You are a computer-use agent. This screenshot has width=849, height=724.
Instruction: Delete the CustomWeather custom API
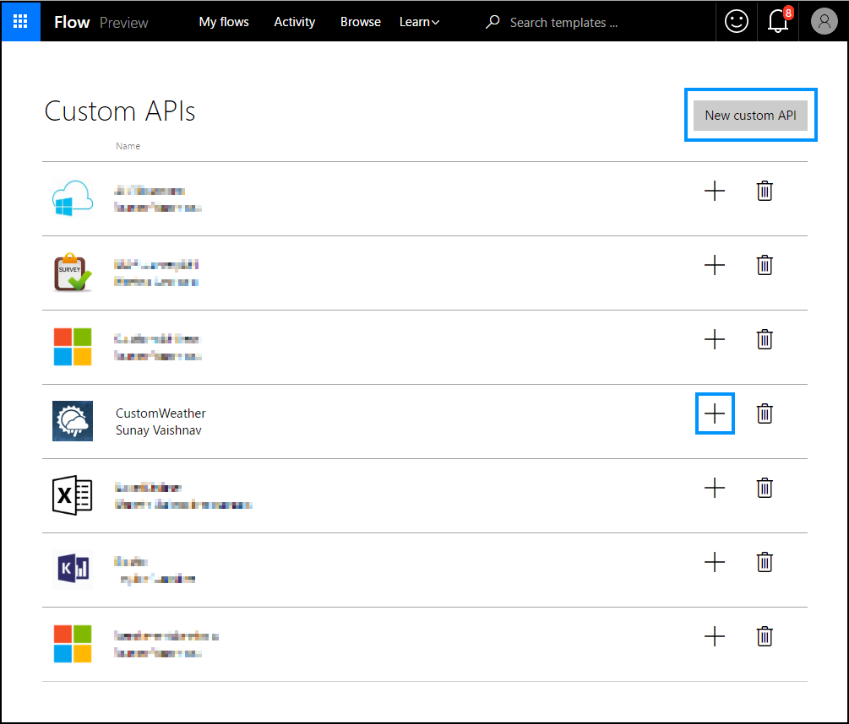click(x=765, y=413)
